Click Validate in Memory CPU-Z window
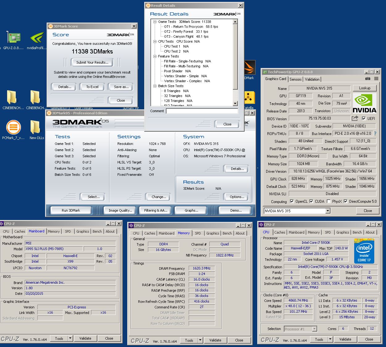 point(215,340)
